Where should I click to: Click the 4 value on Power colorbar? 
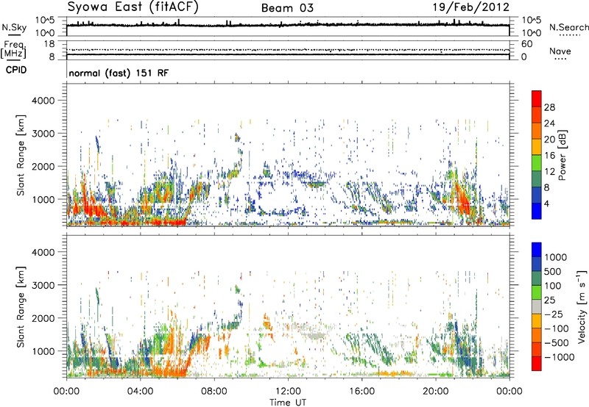[546, 203]
